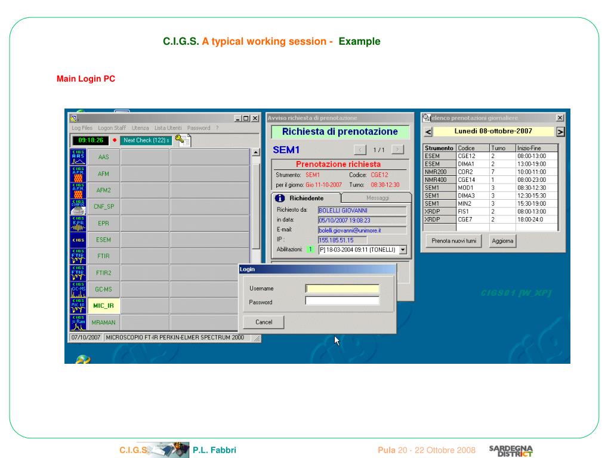Click the red status dot beside clock
The image size is (611, 458).
[115, 140]
